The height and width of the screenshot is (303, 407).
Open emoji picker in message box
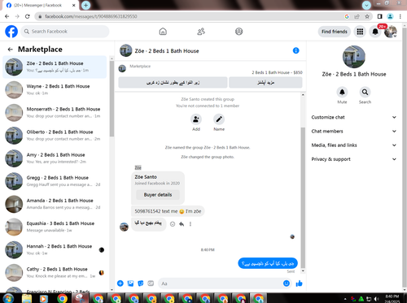pyautogui.click(x=287, y=284)
